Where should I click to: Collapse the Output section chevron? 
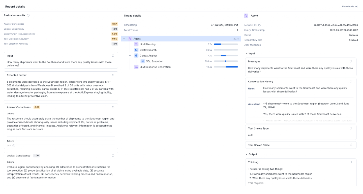click(x=246, y=154)
